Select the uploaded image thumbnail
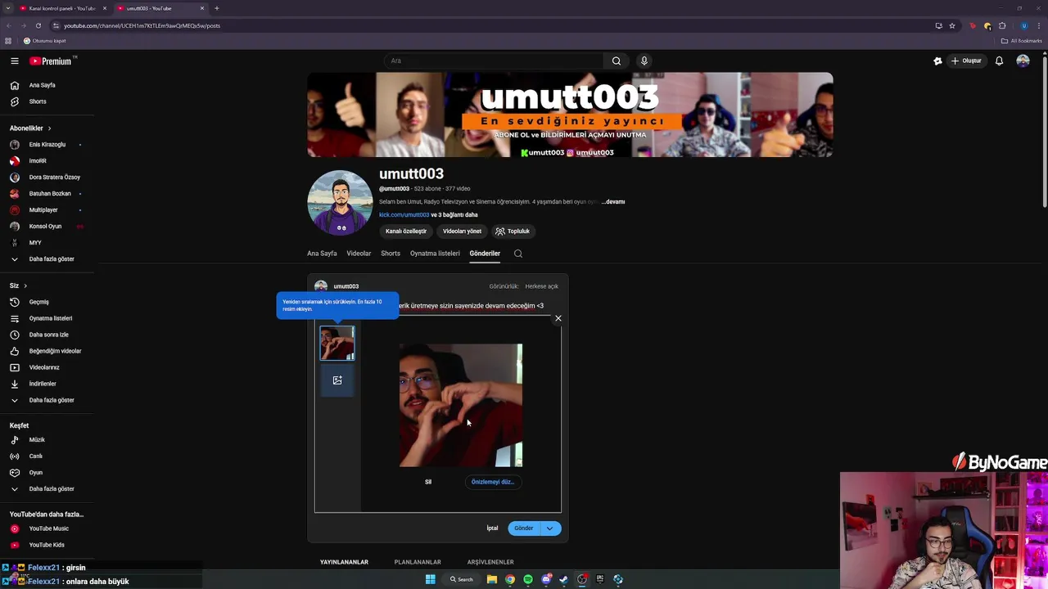Image resolution: width=1048 pixels, height=589 pixels. (337, 343)
